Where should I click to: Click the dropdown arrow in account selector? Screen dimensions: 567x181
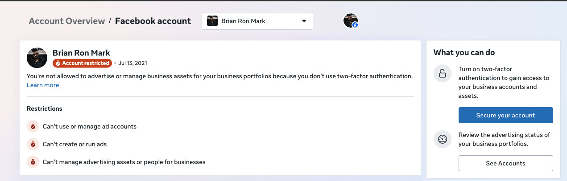pyautogui.click(x=304, y=21)
